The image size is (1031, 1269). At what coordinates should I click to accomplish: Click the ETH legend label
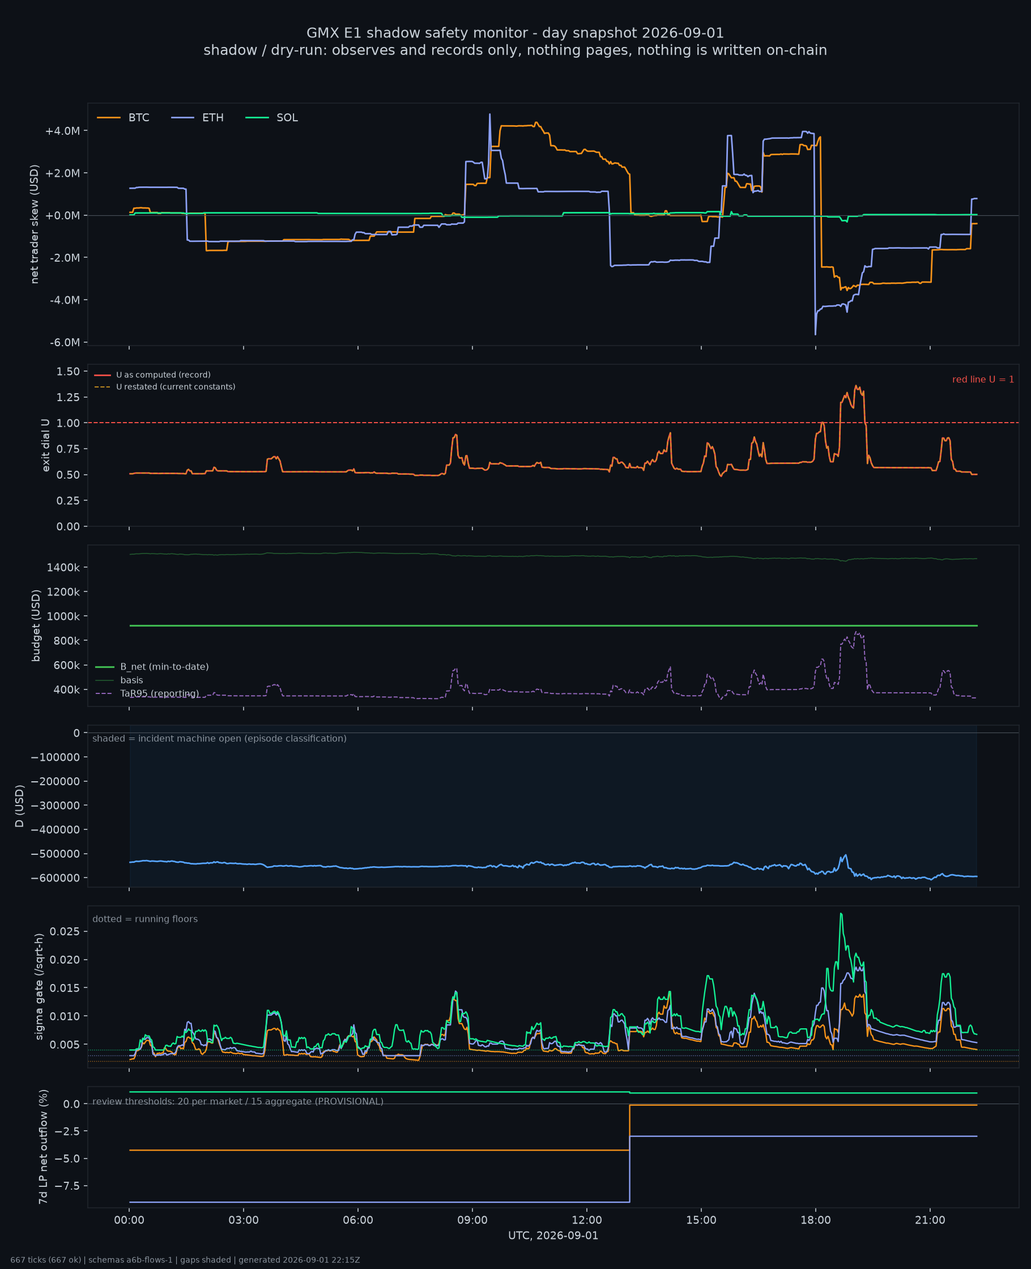click(212, 118)
